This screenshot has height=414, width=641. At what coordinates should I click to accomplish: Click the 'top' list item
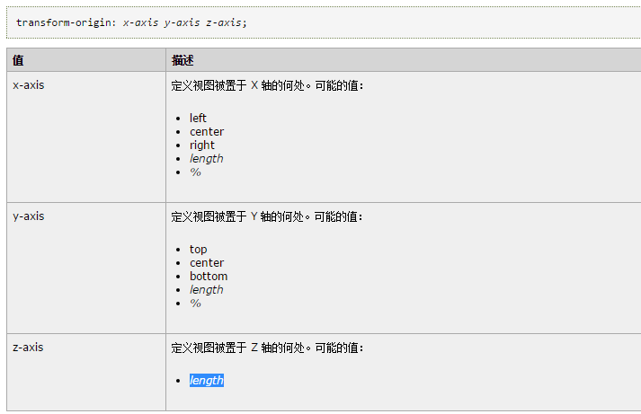click(x=198, y=249)
